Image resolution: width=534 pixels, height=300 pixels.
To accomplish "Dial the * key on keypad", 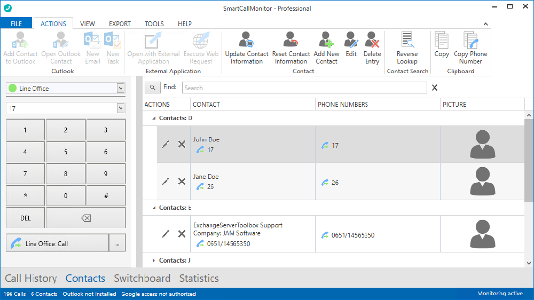I will (25, 196).
